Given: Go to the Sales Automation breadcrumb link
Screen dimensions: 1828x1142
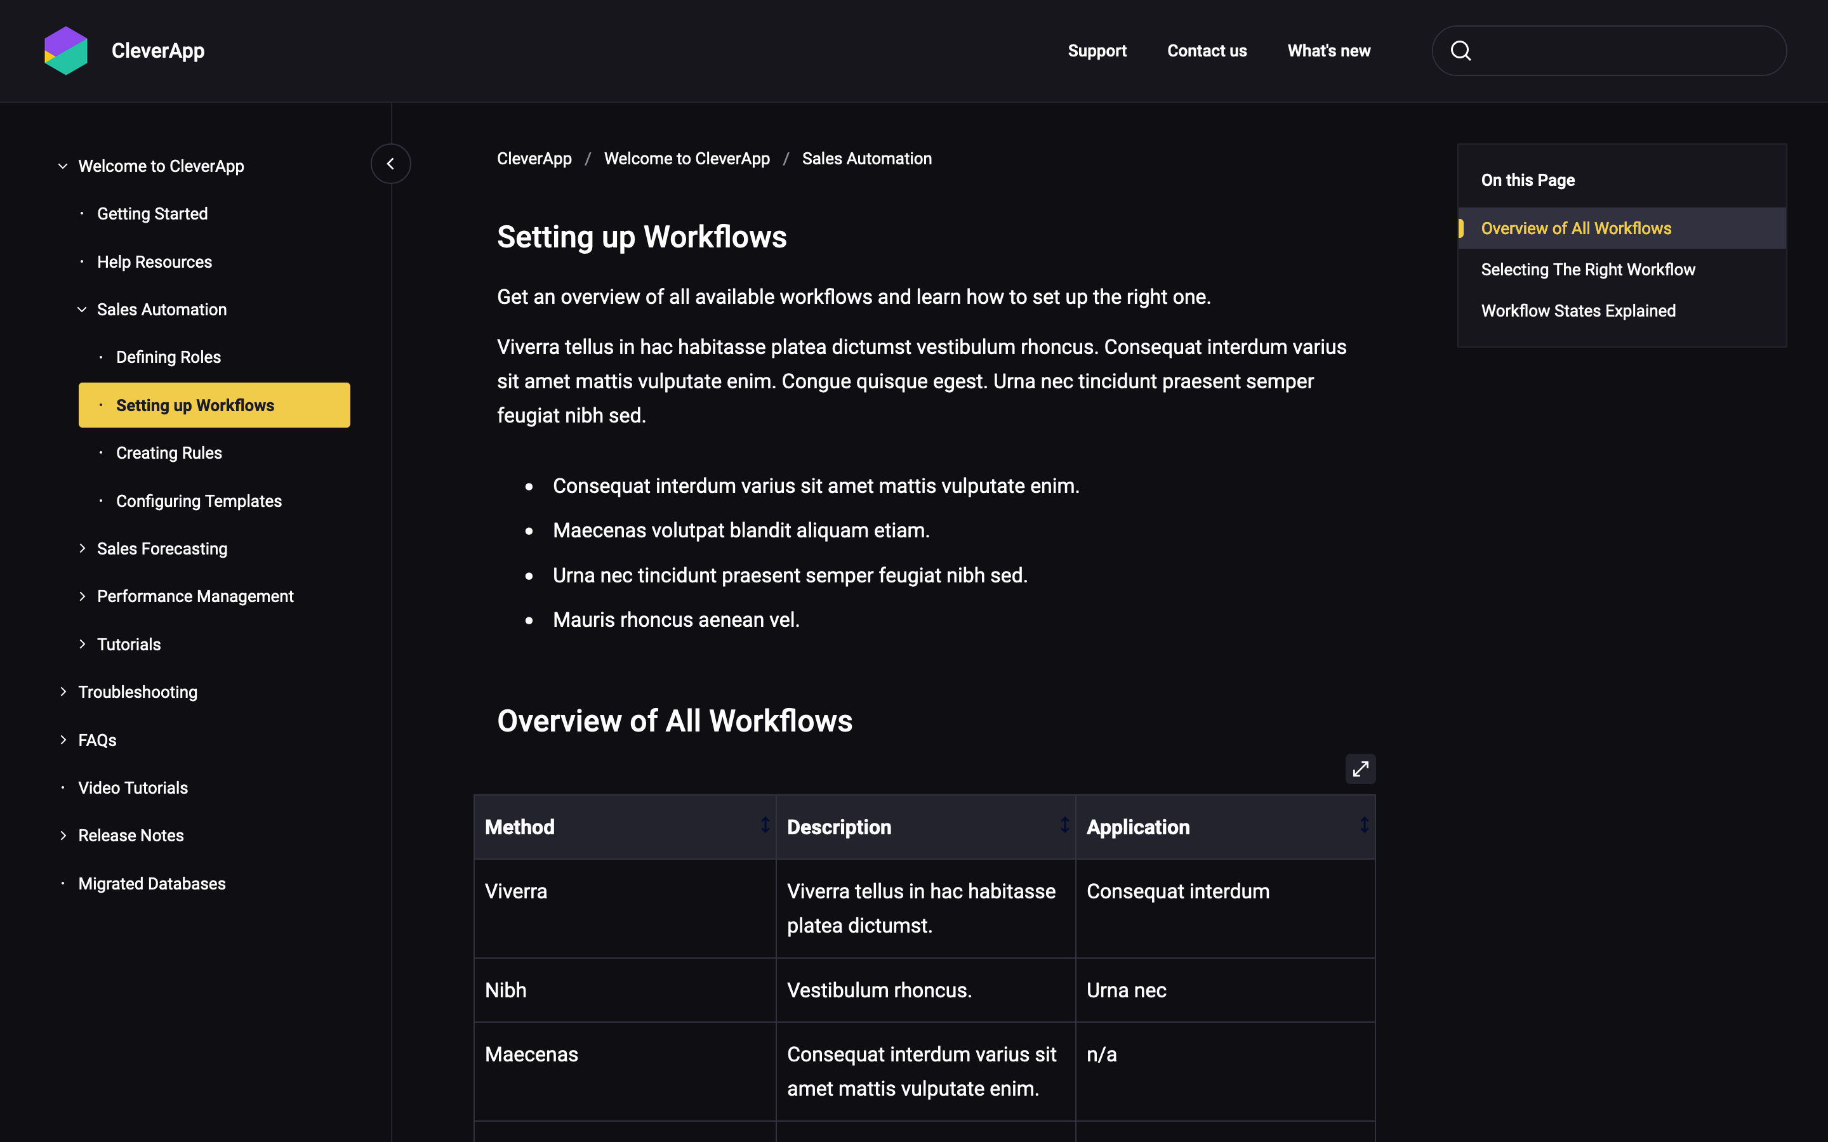Looking at the screenshot, I should tap(866, 159).
